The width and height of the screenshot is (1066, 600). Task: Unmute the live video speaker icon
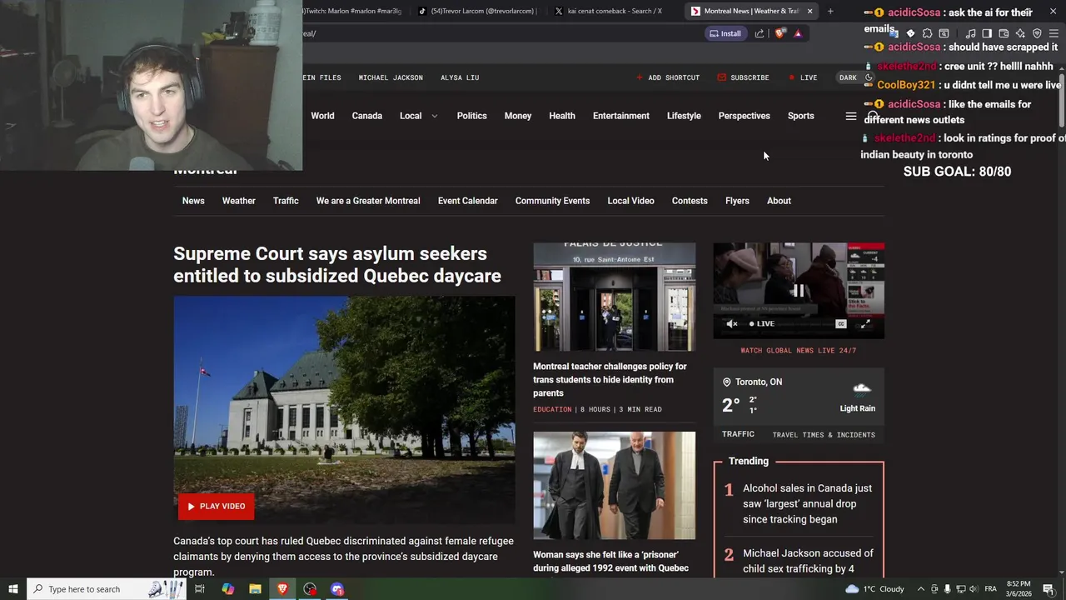click(x=731, y=323)
